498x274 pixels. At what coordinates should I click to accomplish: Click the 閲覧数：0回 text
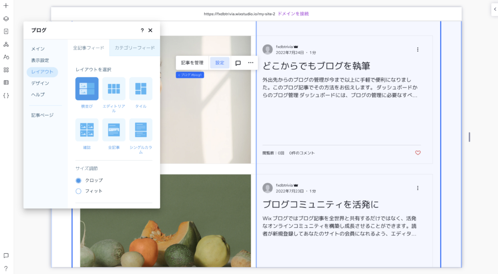273,153
